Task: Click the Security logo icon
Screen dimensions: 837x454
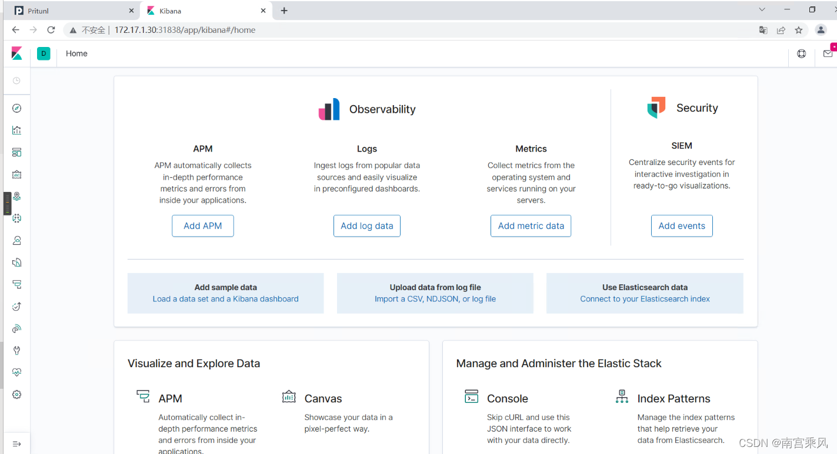Action: (656, 107)
